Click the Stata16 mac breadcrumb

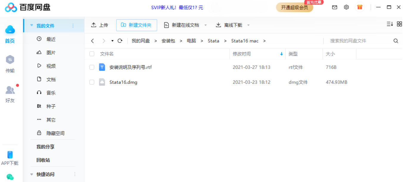[x=245, y=41]
